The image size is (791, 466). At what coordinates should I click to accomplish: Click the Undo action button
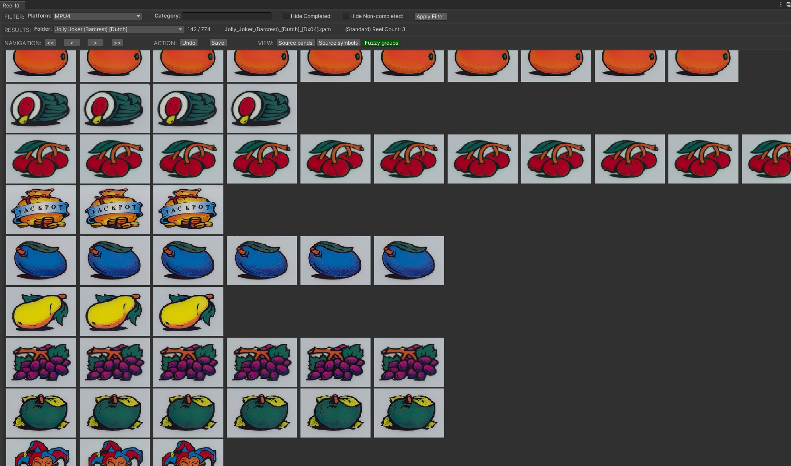tap(189, 43)
